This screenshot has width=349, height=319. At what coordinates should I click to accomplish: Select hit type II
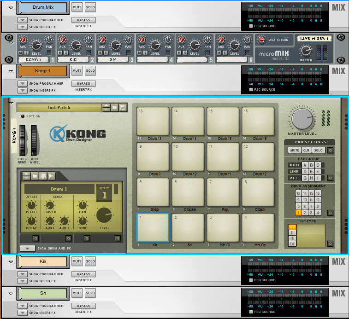292,233
